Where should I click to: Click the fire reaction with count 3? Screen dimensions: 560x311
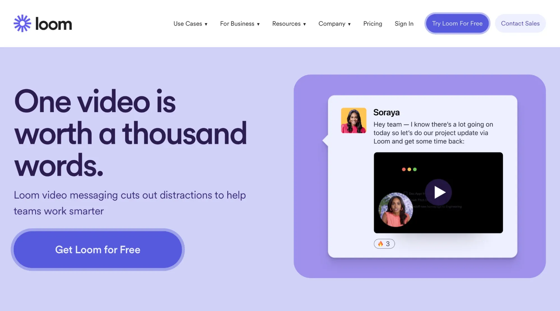tap(384, 244)
